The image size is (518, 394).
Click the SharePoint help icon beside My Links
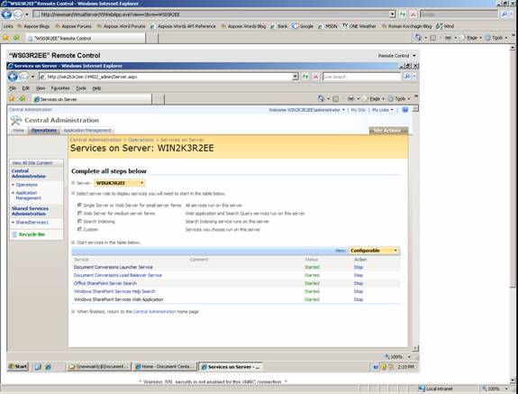coord(405,109)
